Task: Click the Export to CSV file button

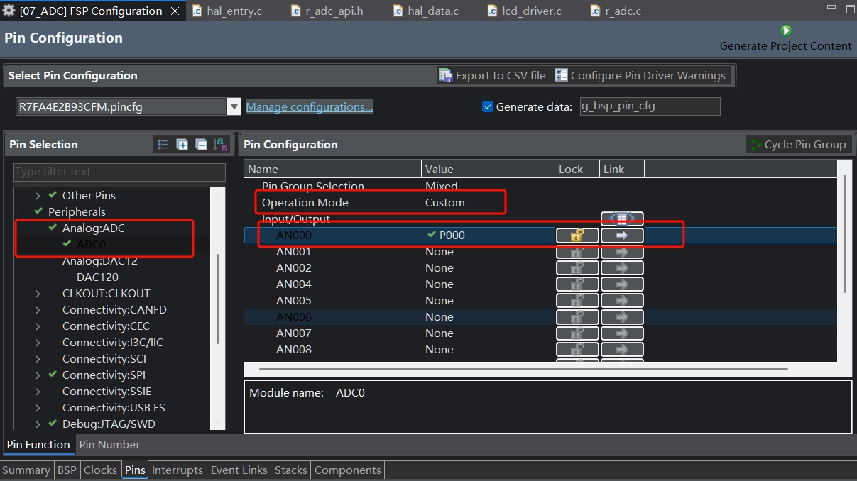Action: coord(492,75)
